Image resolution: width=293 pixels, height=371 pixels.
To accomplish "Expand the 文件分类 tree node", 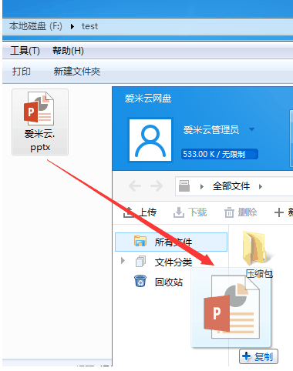I will click(123, 261).
